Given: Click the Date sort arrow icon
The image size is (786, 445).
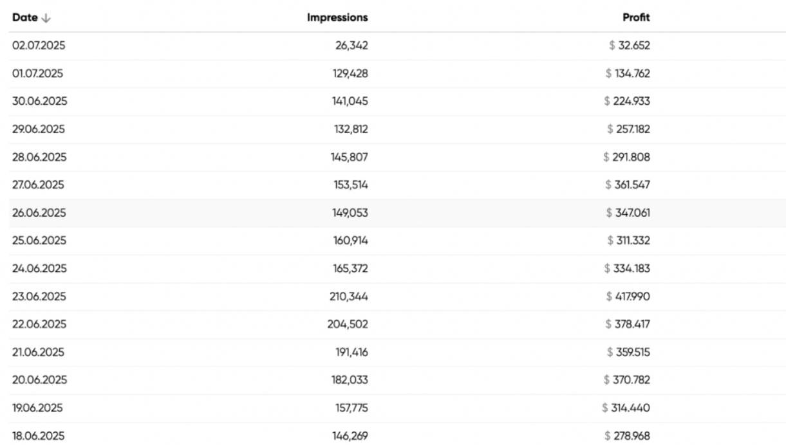Looking at the screenshot, I should pyautogui.click(x=46, y=18).
